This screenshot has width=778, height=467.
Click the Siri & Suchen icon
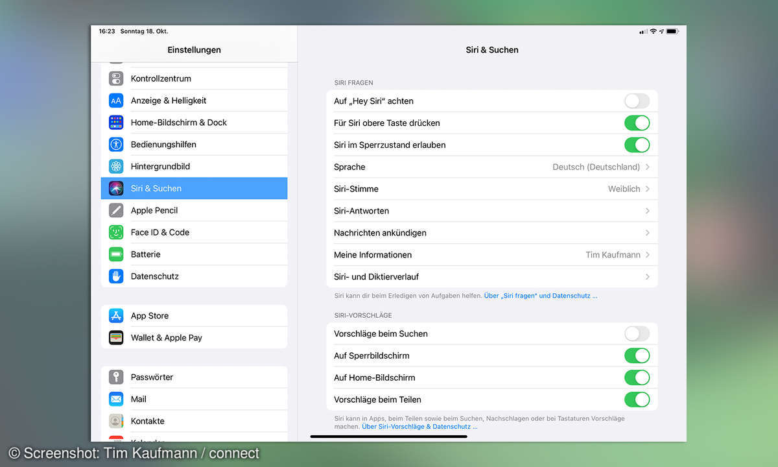click(116, 189)
